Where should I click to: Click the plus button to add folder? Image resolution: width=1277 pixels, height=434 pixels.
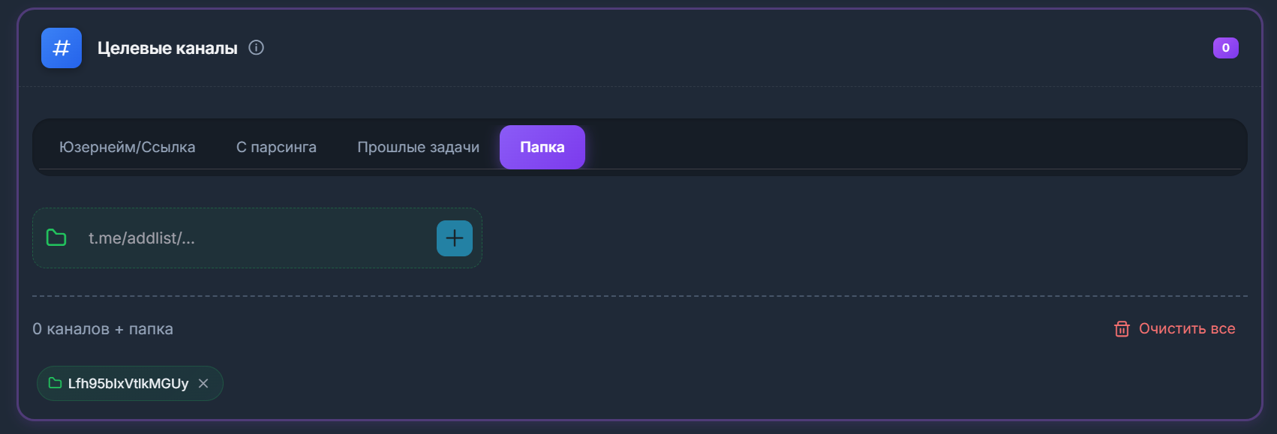point(455,238)
